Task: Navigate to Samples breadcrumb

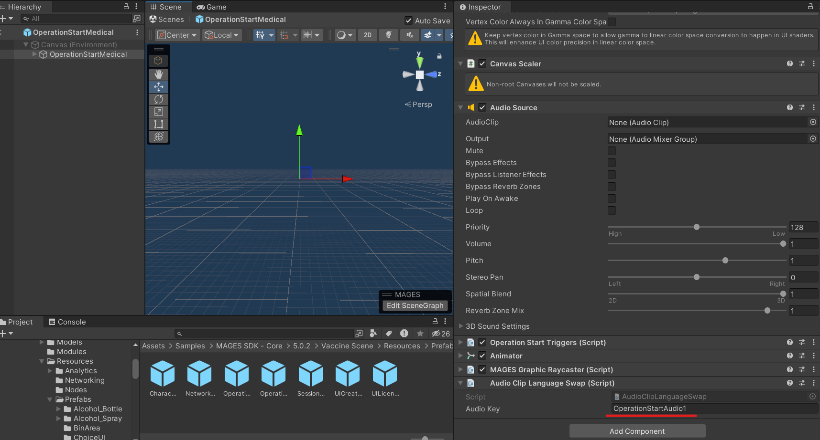Action: pyautogui.click(x=190, y=346)
